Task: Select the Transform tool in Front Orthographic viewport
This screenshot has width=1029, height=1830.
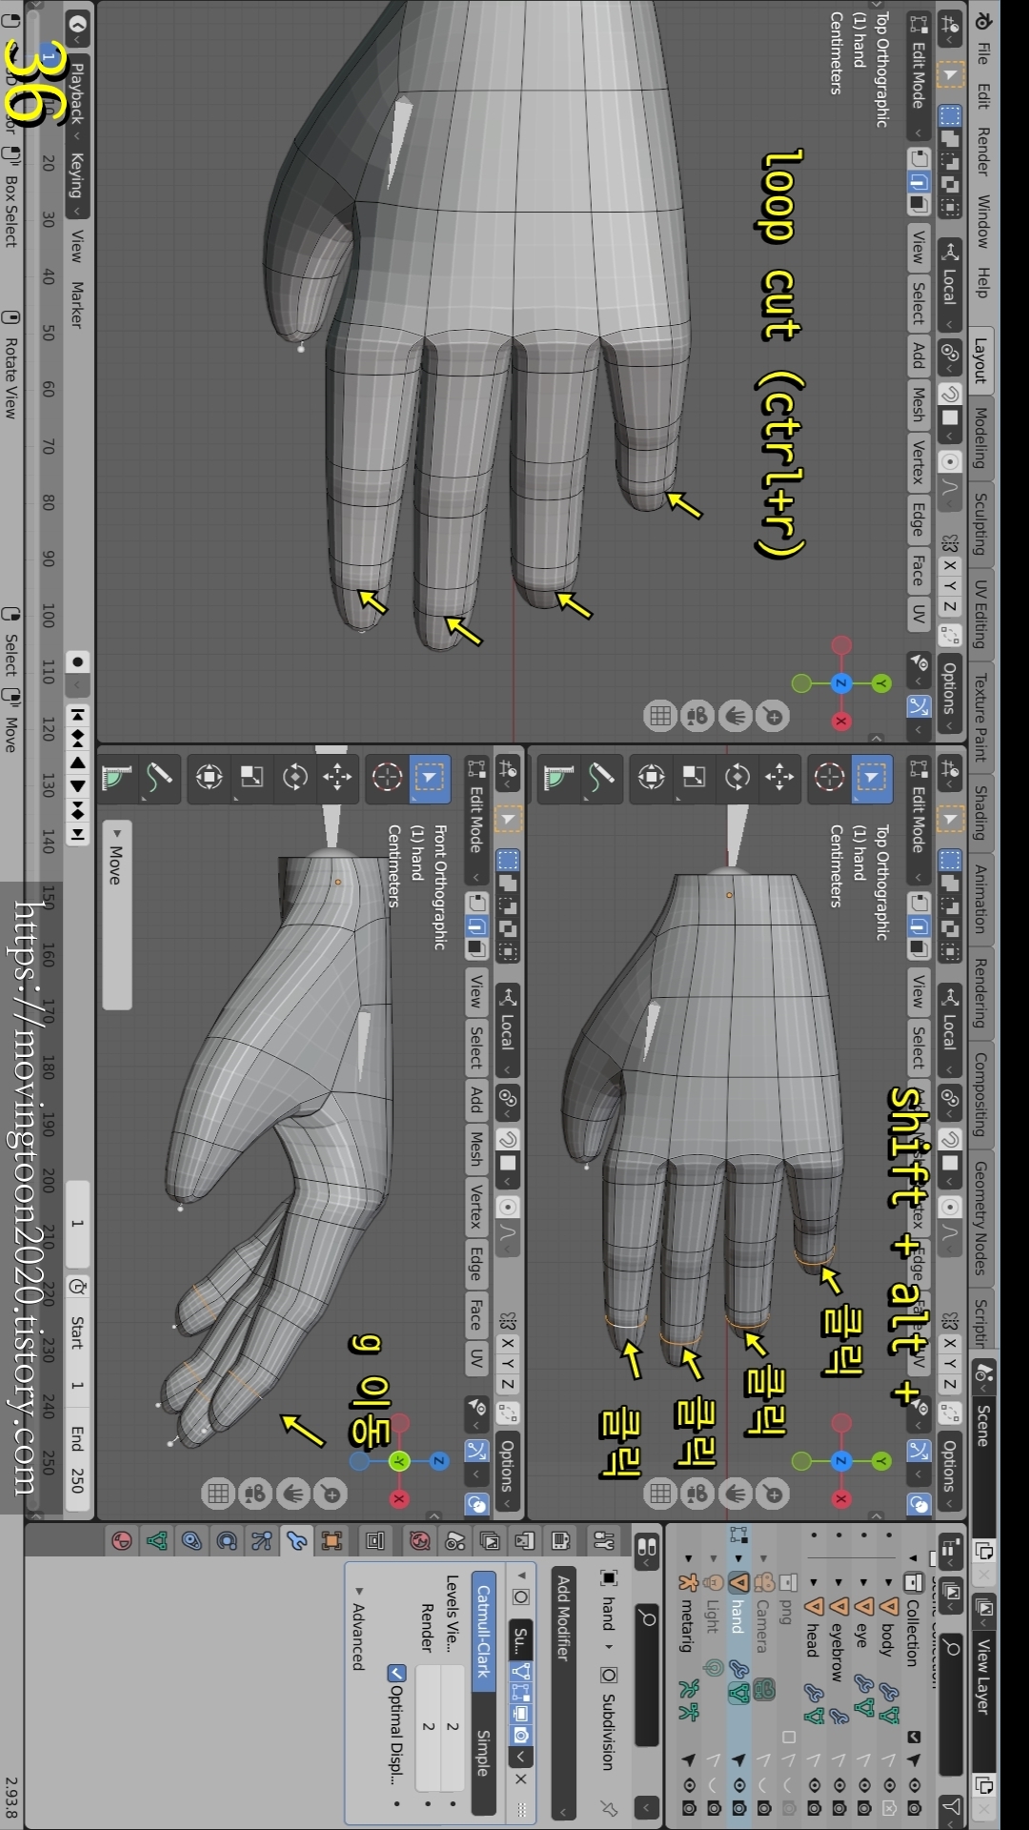Action: 209,778
